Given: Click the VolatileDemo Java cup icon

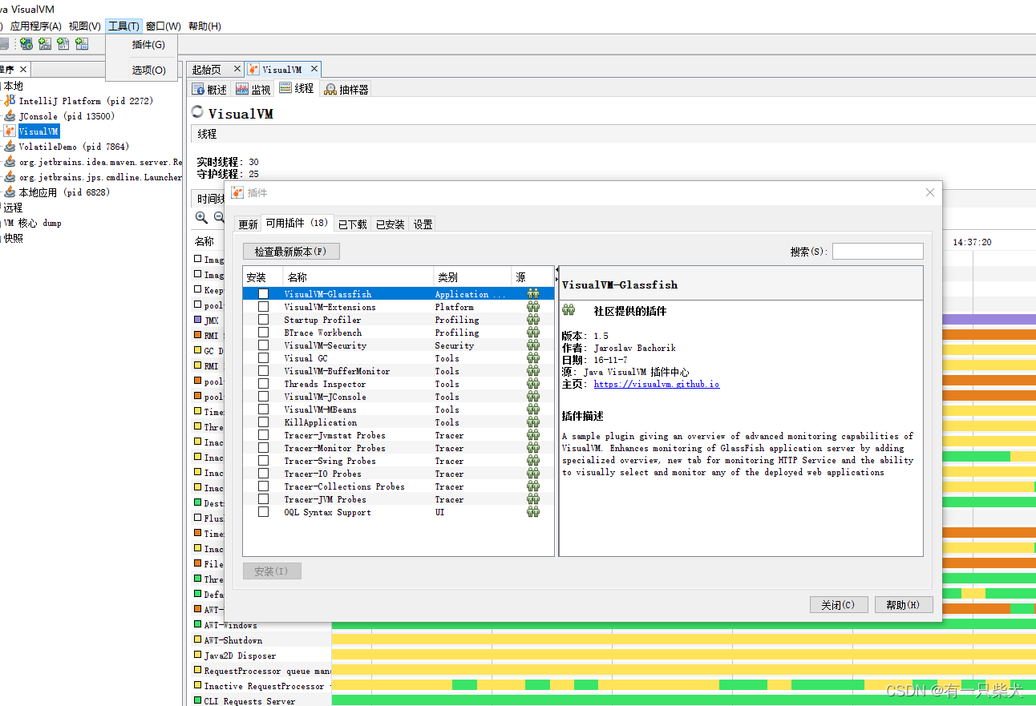Looking at the screenshot, I should click(10, 147).
